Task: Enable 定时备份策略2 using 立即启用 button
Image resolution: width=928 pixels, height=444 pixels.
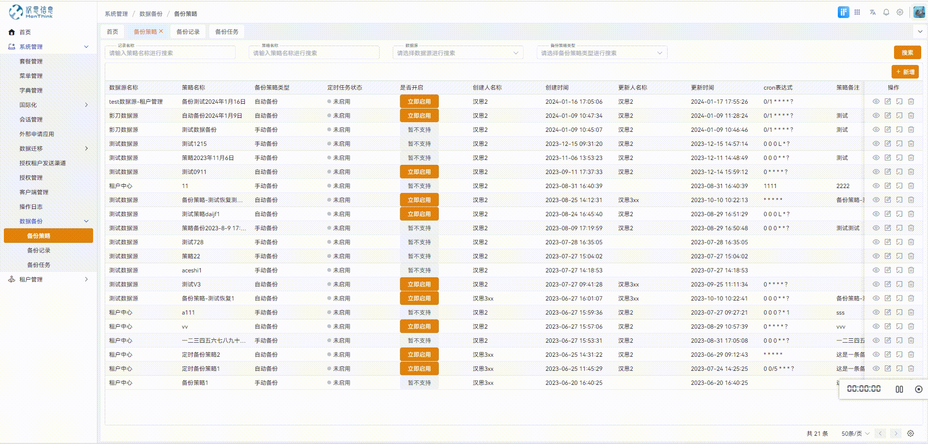Action: [x=419, y=354]
